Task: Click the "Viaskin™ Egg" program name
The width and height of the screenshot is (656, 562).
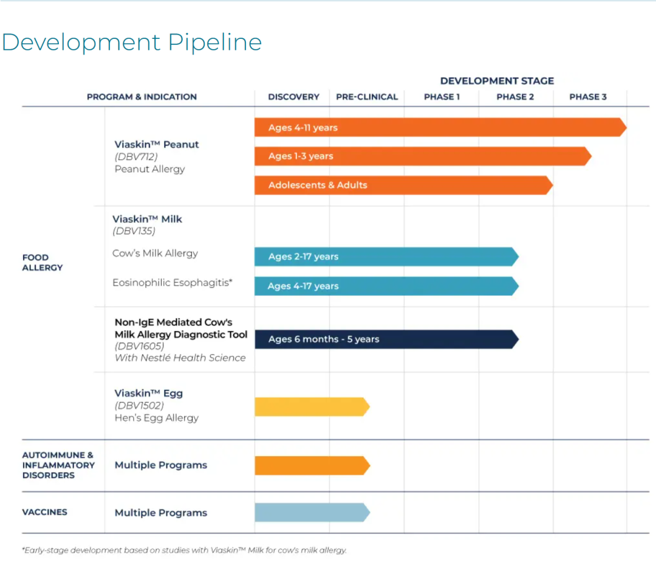Action: (x=149, y=394)
